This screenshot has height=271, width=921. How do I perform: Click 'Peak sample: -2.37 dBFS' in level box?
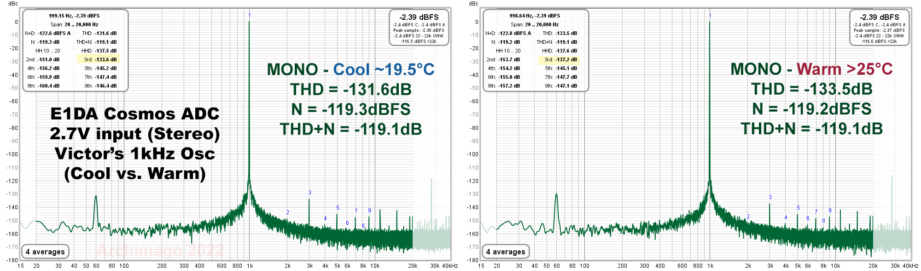click(x=879, y=30)
